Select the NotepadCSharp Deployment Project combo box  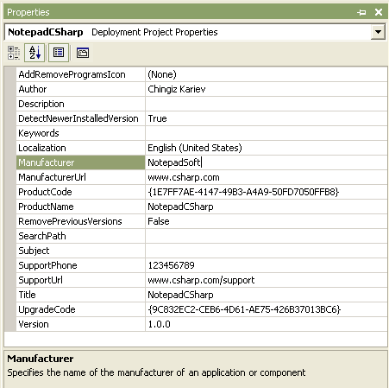[x=195, y=32]
